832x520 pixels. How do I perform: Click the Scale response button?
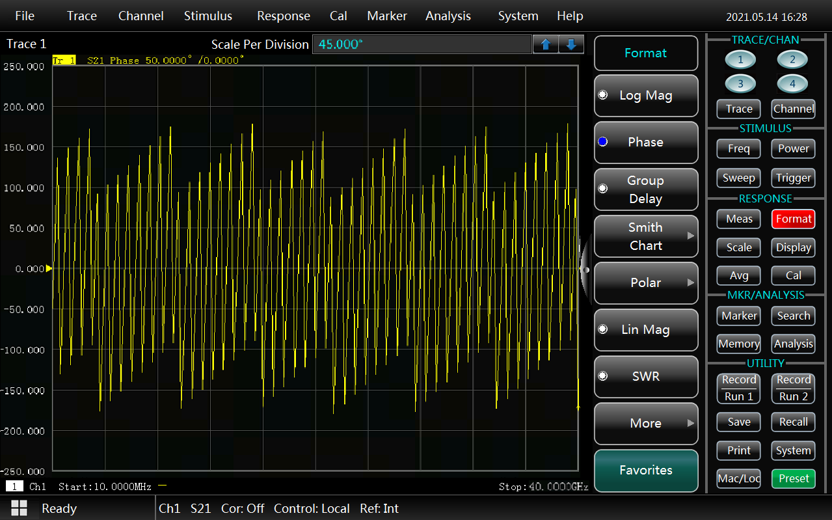pos(739,247)
